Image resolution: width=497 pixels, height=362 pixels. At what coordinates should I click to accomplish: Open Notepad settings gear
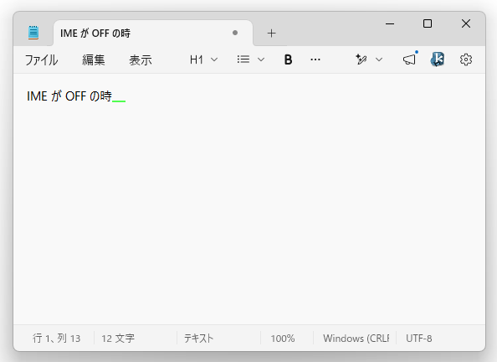[x=465, y=59]
